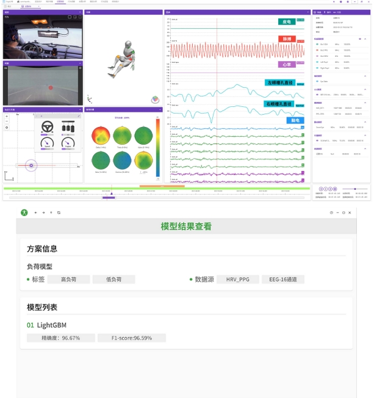Click the Engine dial gauge
374x398 pixels.
(x=68, y=143)
